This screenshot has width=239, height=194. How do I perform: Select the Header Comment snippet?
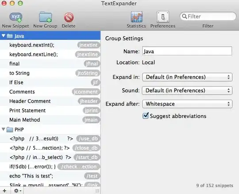point(50,101)
